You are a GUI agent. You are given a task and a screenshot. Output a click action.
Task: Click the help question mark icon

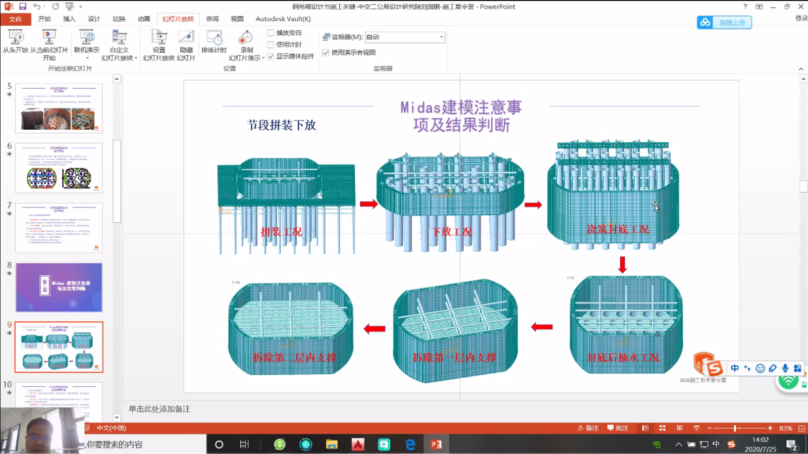click(x=745, y=6)
